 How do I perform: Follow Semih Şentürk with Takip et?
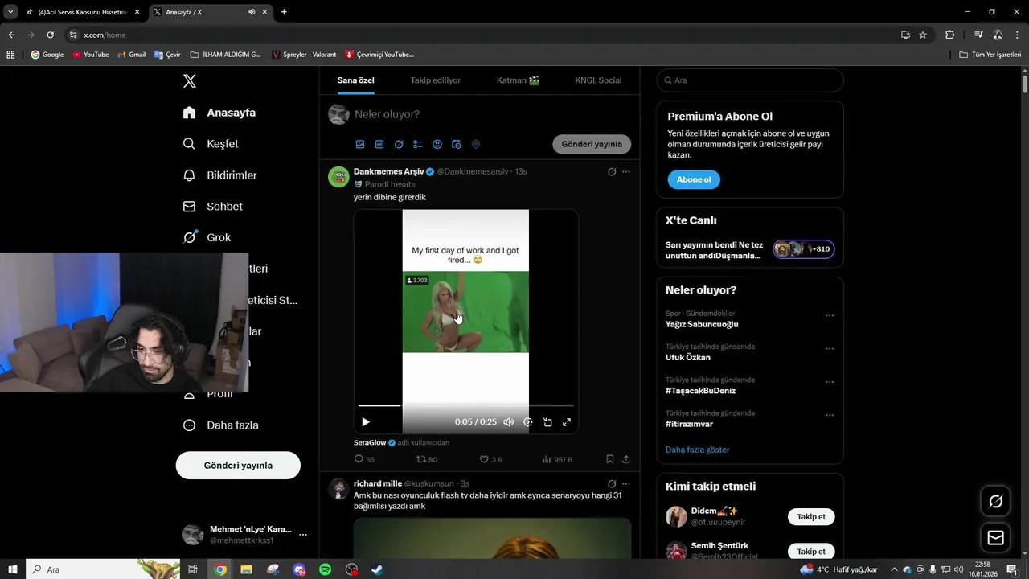click(x=811, y=552)
